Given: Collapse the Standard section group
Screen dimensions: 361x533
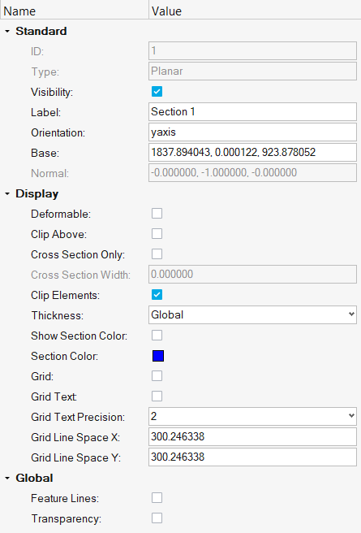Looking at the screenshot, I should point(7,31).
